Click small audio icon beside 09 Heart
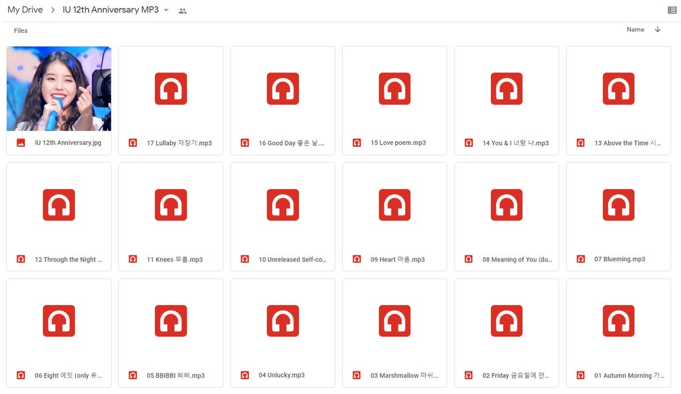This screenshot has width=681, height=394. point(357,259)
